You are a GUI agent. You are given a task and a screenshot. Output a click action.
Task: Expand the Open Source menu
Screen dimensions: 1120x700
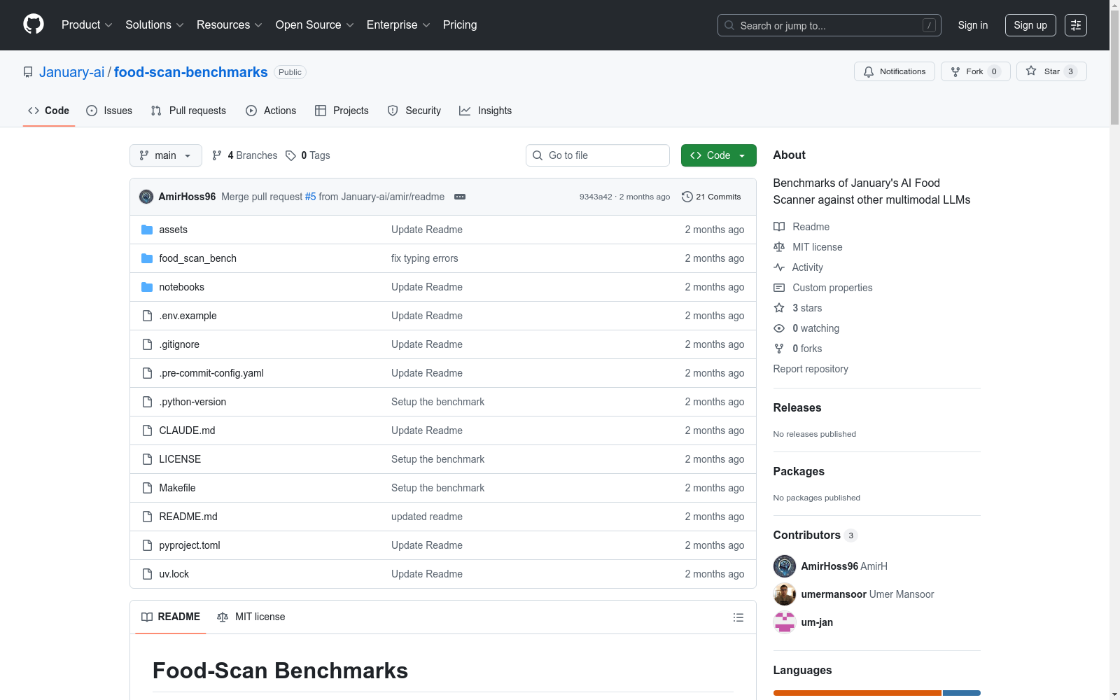click(x=315, y=25)
